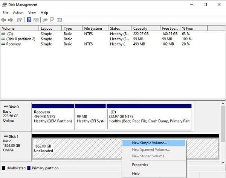Click the 20 % free cell
The height and width of the screenshot is (178, 226).
[x=186, y=44]
